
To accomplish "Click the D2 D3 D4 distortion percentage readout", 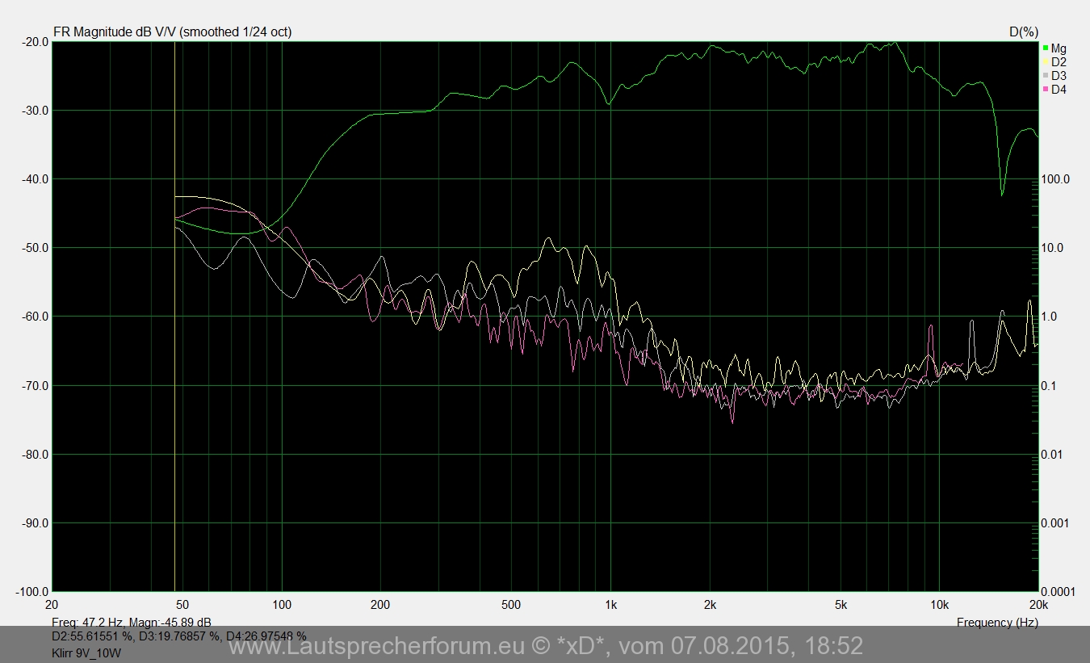I will 178,636.
